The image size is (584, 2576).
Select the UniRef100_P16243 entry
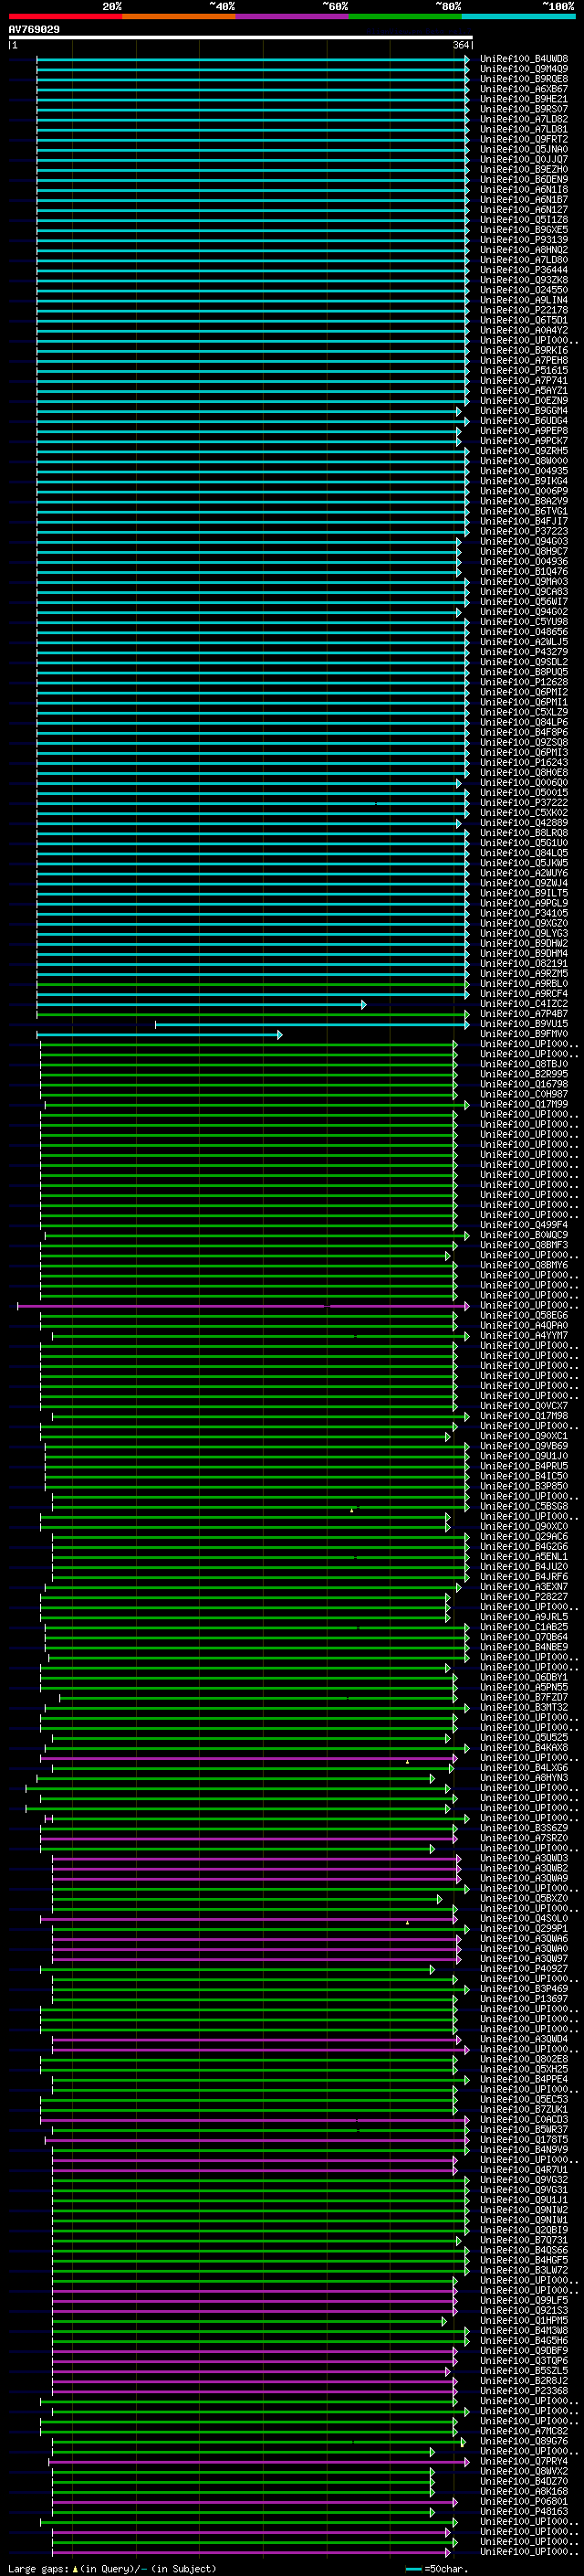coord(524,763)
